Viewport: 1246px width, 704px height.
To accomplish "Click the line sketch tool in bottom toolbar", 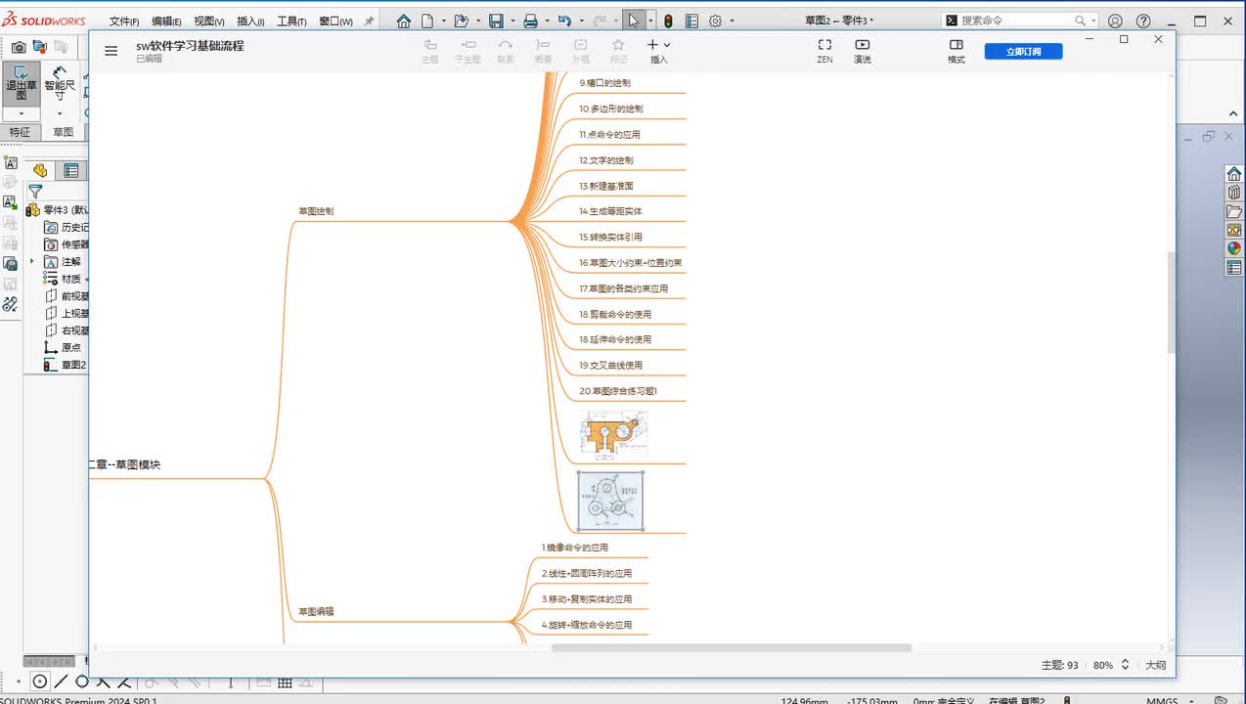I will (x=62, y=682).
